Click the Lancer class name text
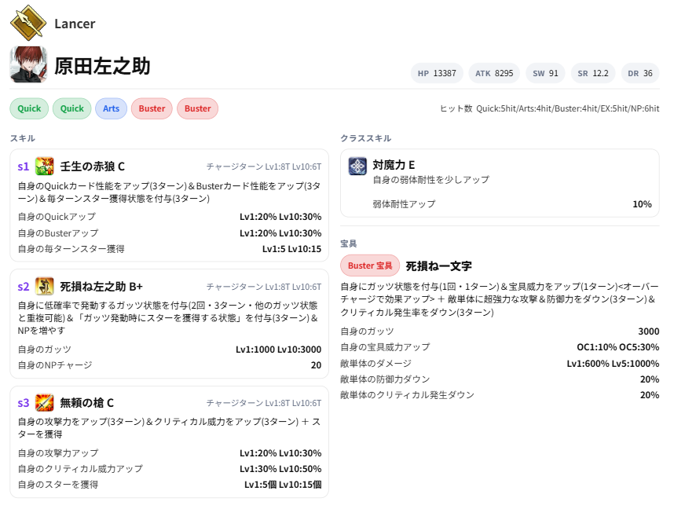 (x=75, y=24)
